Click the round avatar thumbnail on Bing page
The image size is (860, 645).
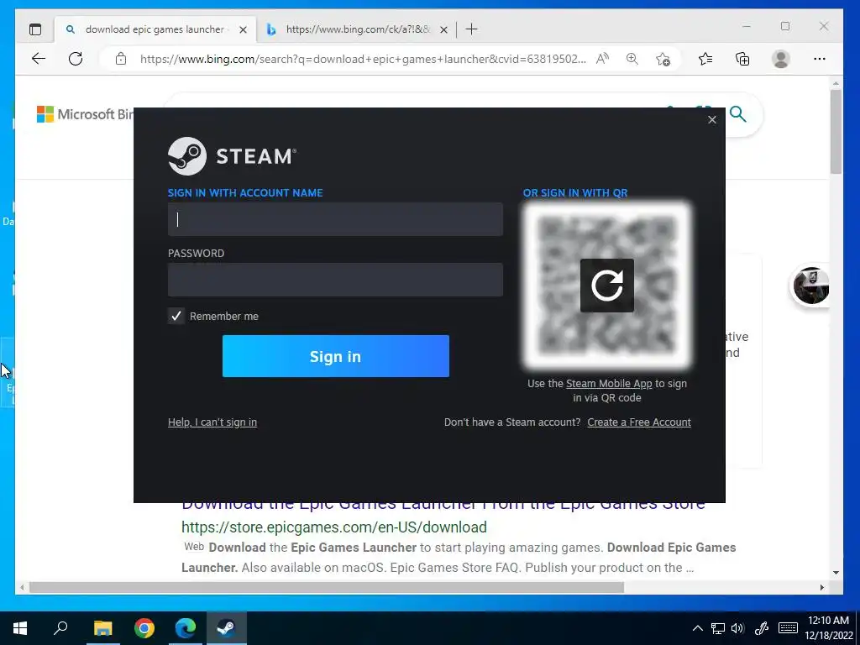pos(810,286)
